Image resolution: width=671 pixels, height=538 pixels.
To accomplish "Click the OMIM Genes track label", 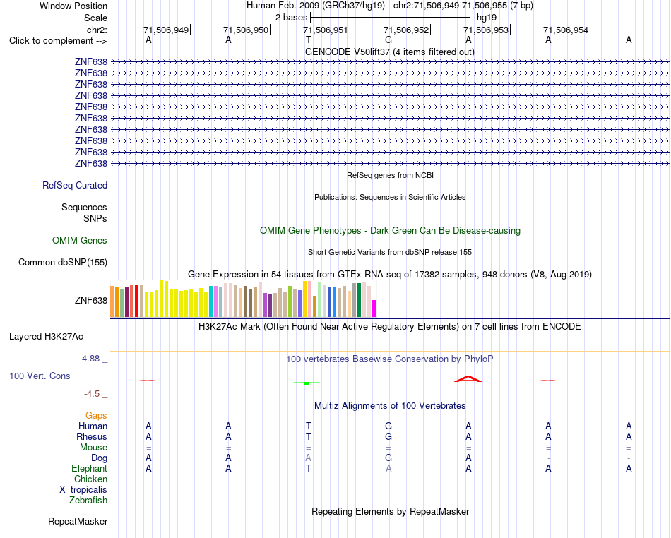I will click(x=79, y=240).
